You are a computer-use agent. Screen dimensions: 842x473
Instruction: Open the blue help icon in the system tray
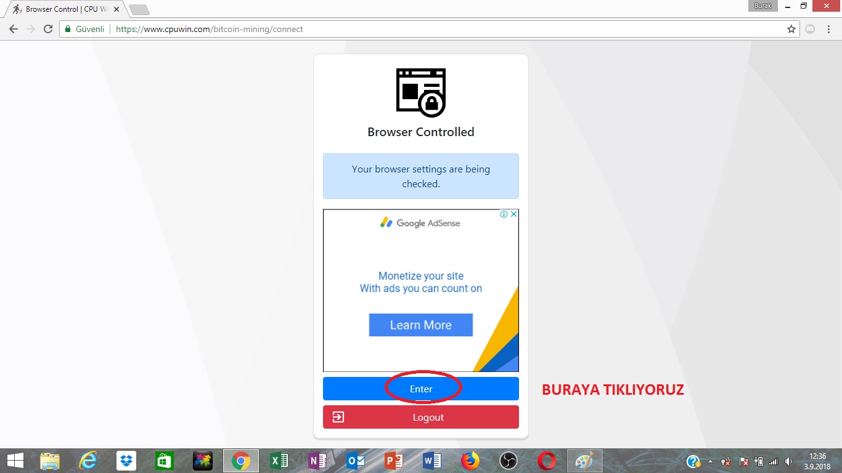point(693,461)
